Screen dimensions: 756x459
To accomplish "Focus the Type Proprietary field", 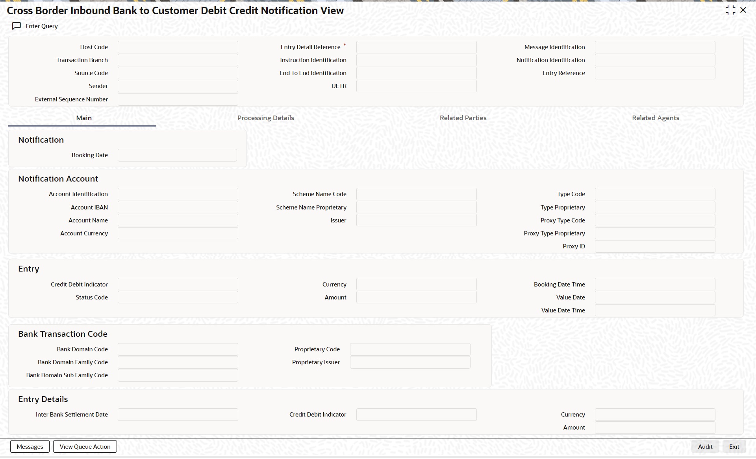I will coord(655,207).
